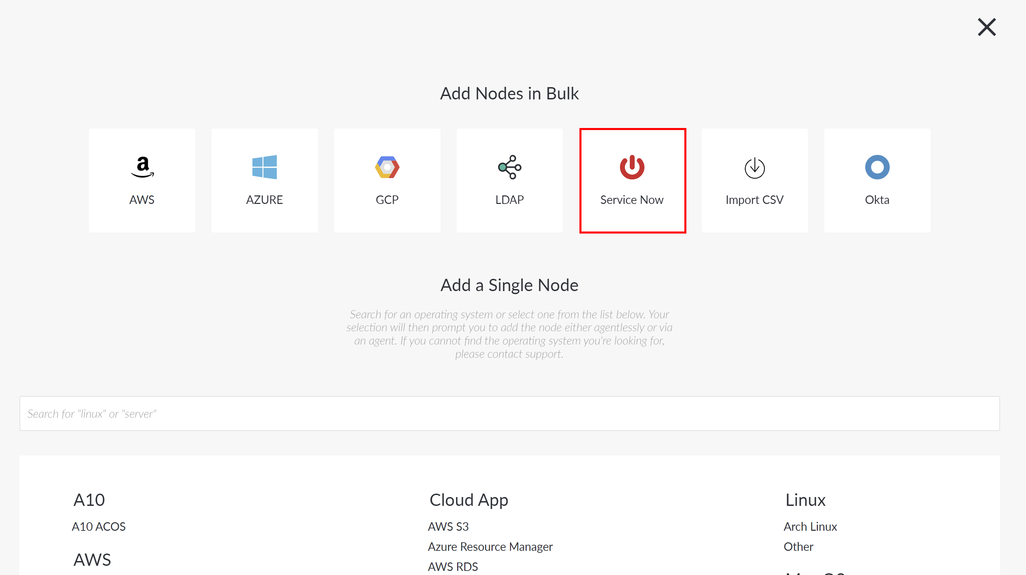Viewport: 1026px width, 575px height.
Task: Choose Other under the Linux heading
Action: pyautogui.click(x=798, y=547)
